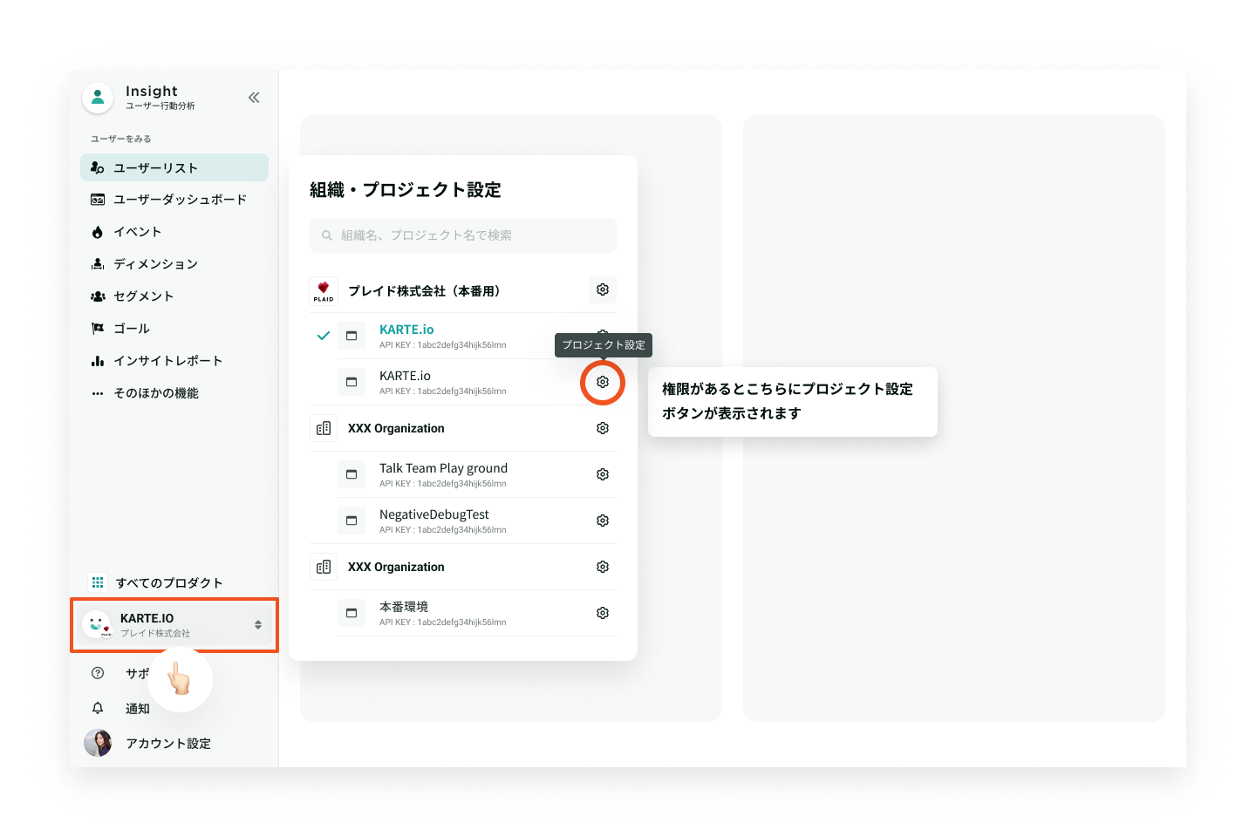Open ユーザーダッシュボード menu item

(x=174, y=200)
